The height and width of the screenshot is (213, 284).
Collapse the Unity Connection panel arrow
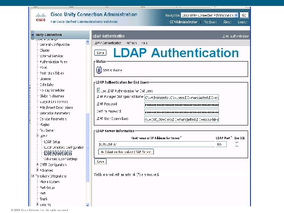point(33,35)
